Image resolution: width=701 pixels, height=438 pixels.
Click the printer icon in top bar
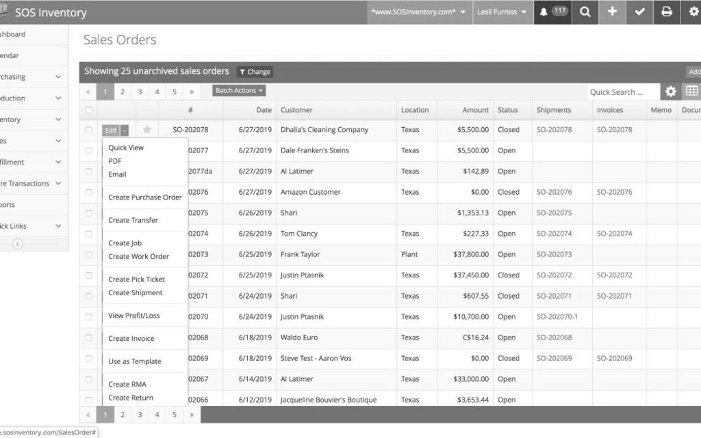click(666, 12)
